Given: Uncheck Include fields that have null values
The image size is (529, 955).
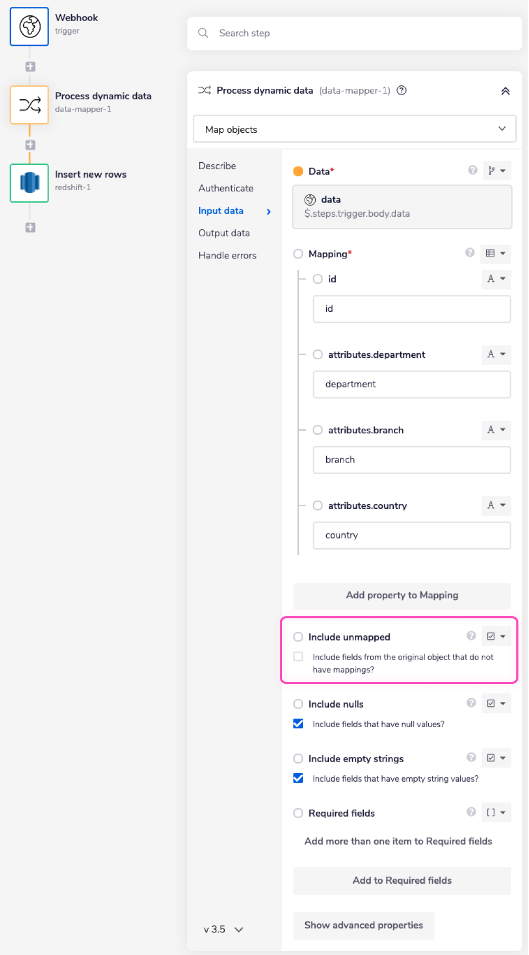Looking at the screenshot, I should 298,724.
